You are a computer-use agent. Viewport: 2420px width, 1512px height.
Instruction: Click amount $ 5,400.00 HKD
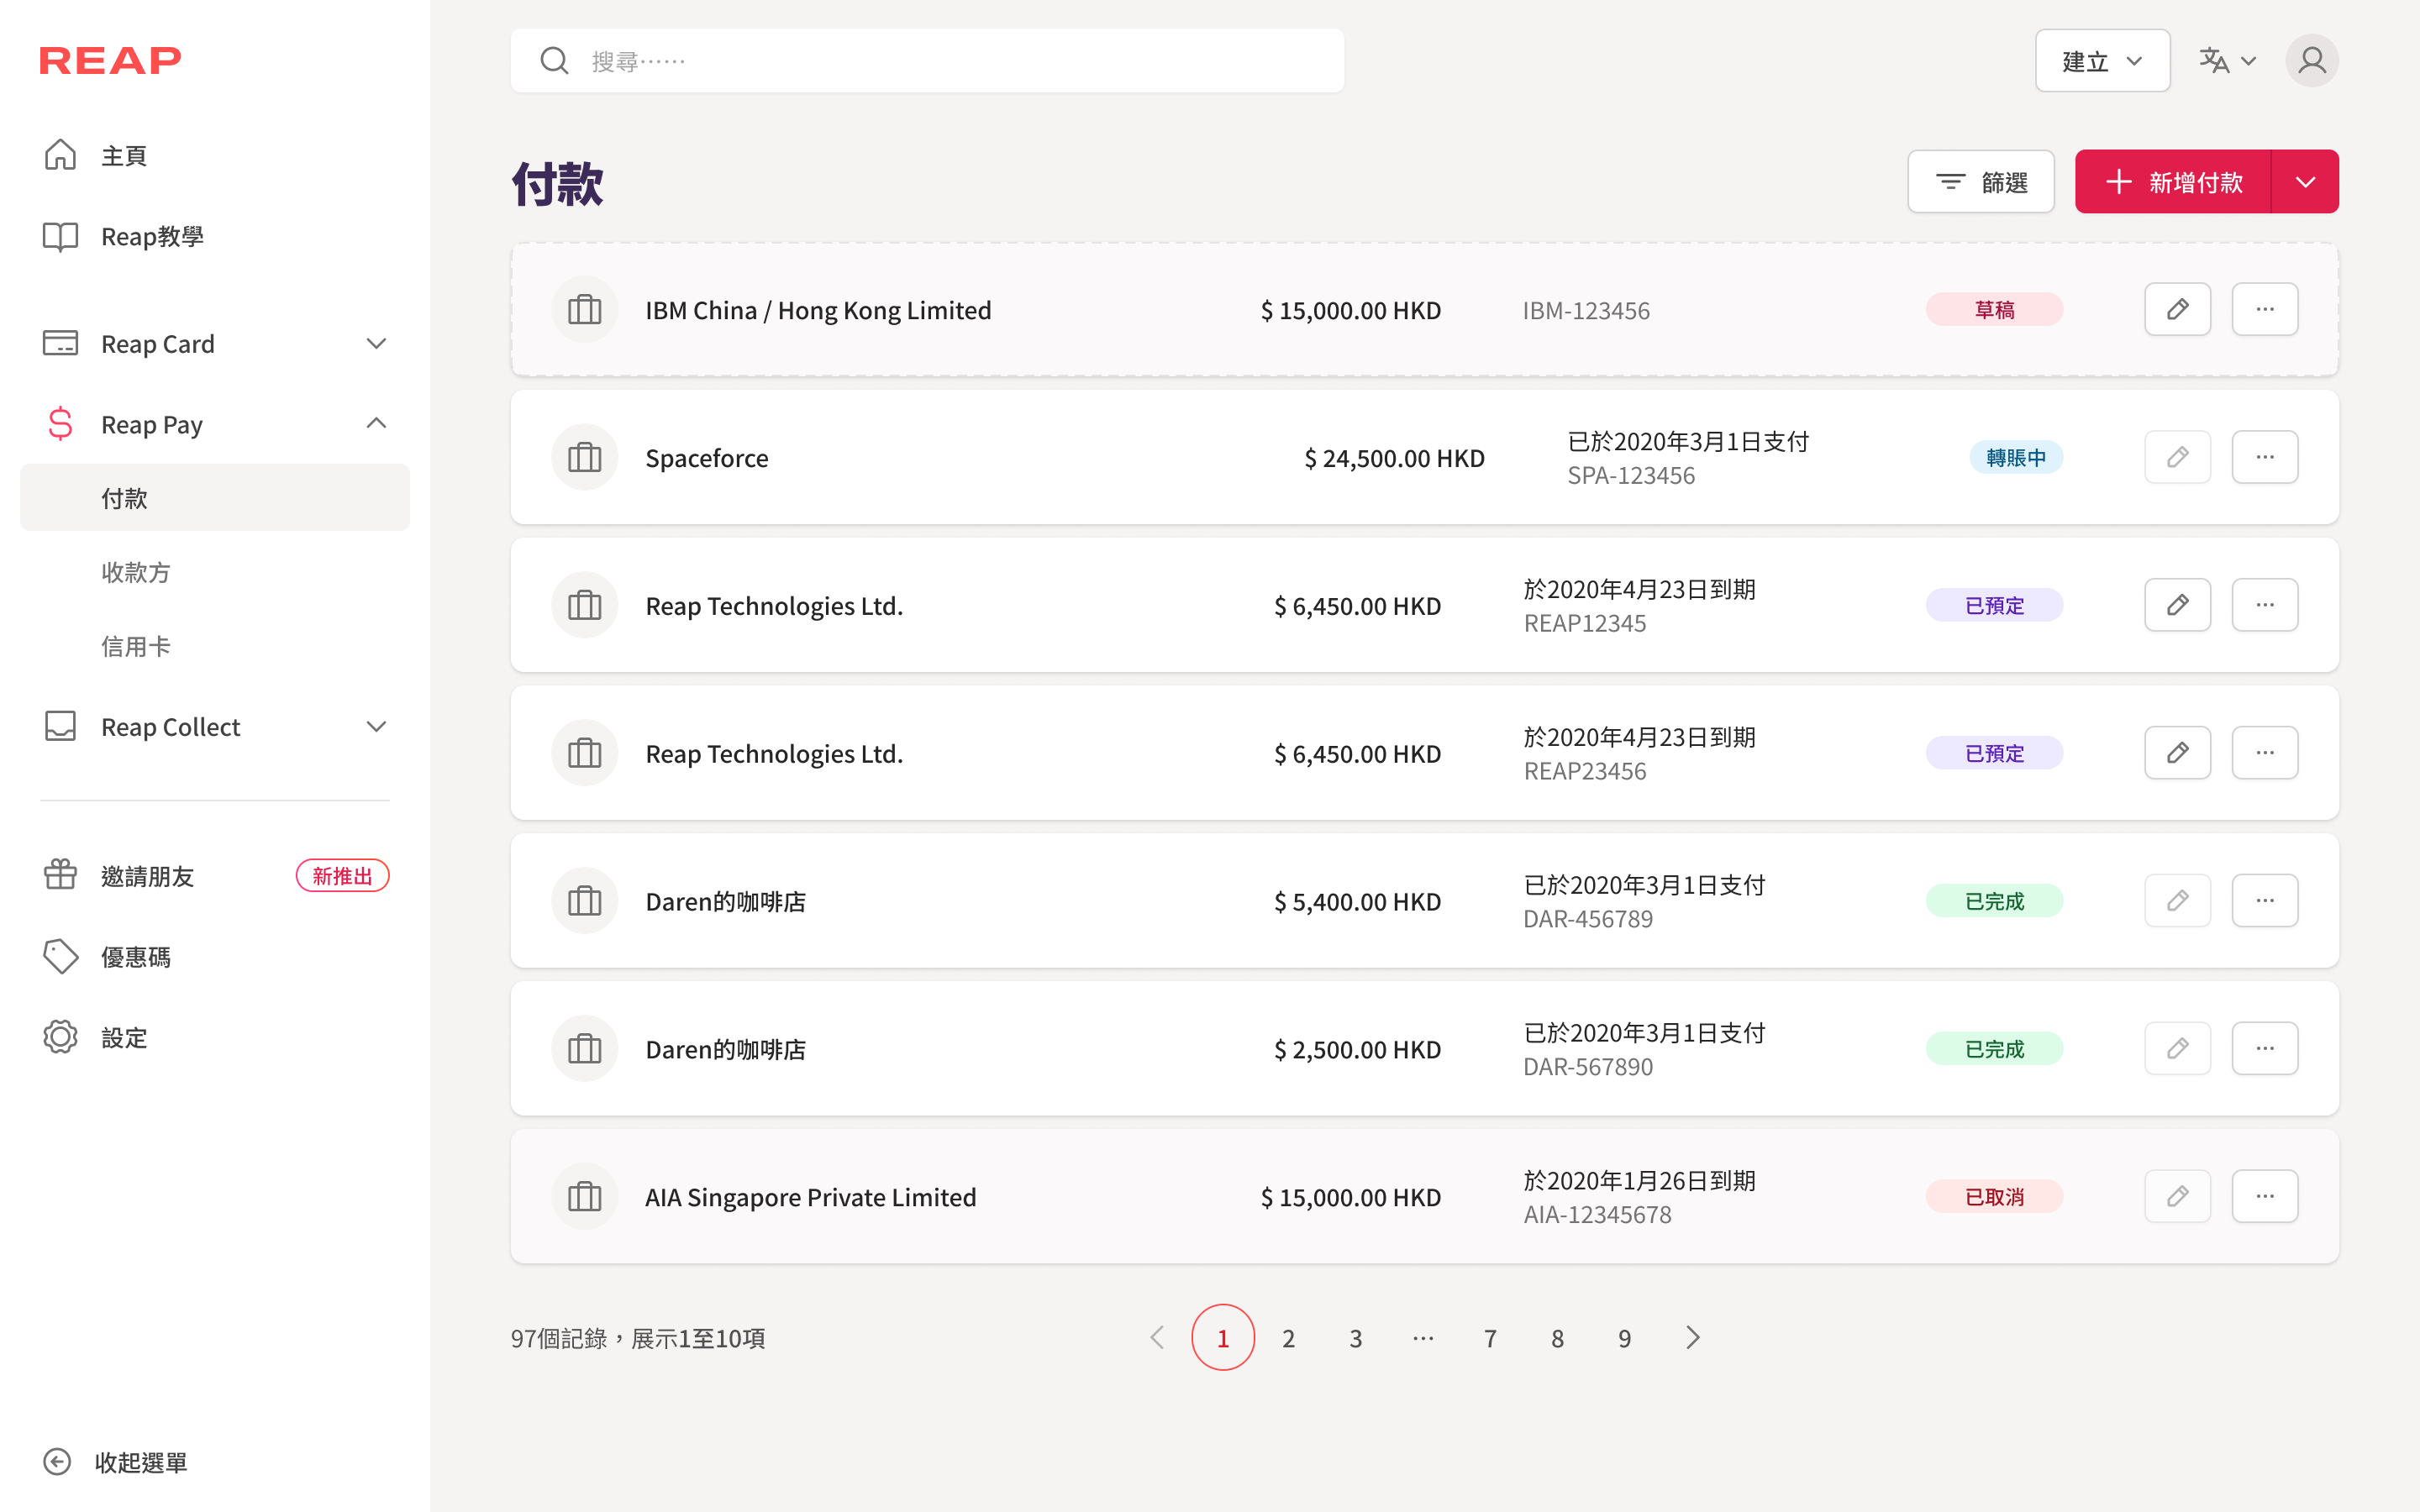(1357, 902)
